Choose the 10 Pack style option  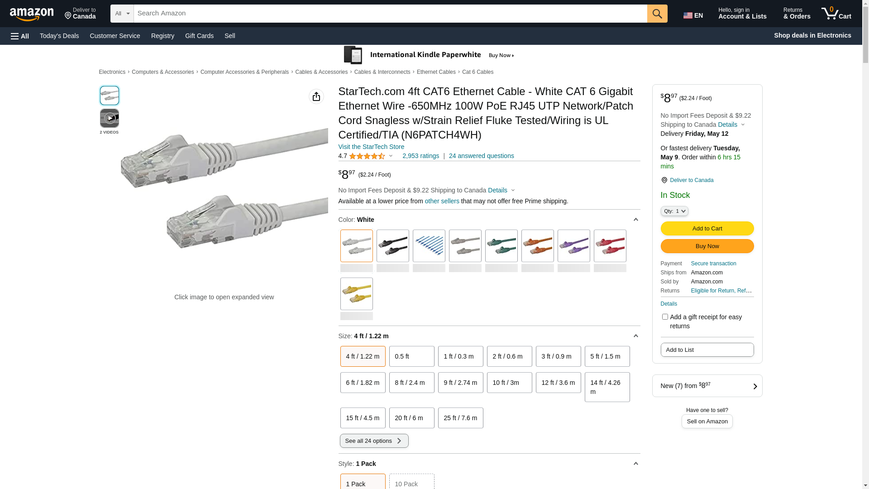pos(411,483)
